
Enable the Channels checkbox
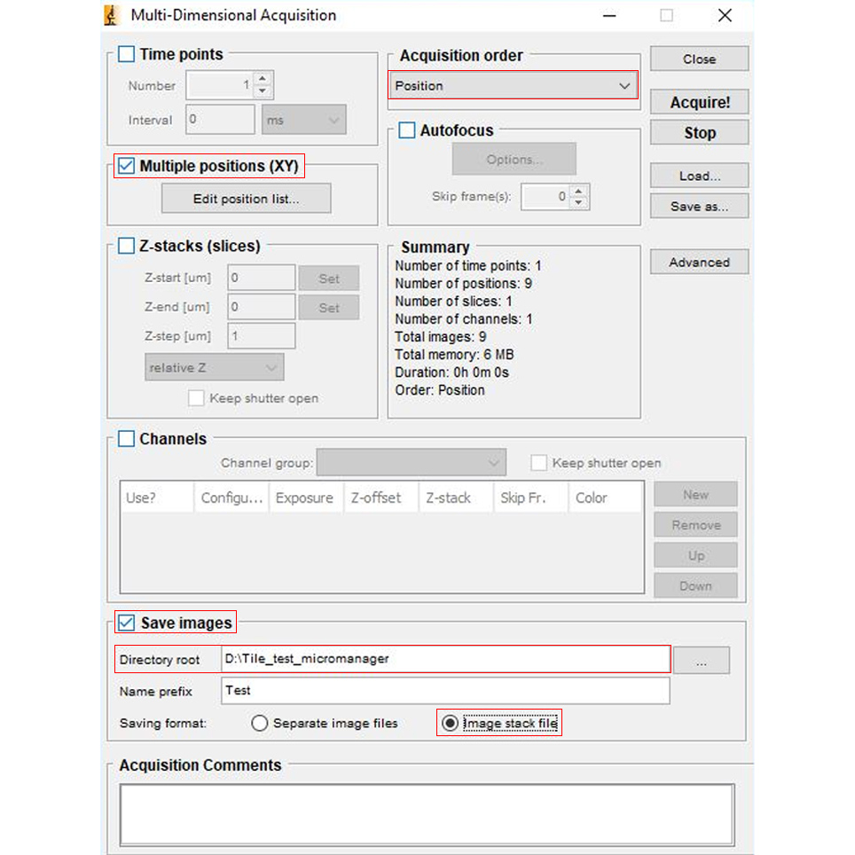127,439
